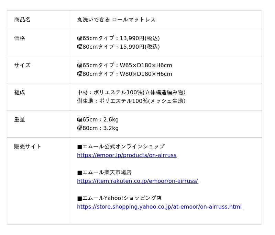Click the エムールYahoo!ショッピング店 heading
The height and width of the screenshot is (235, 275).
point(119,198)
